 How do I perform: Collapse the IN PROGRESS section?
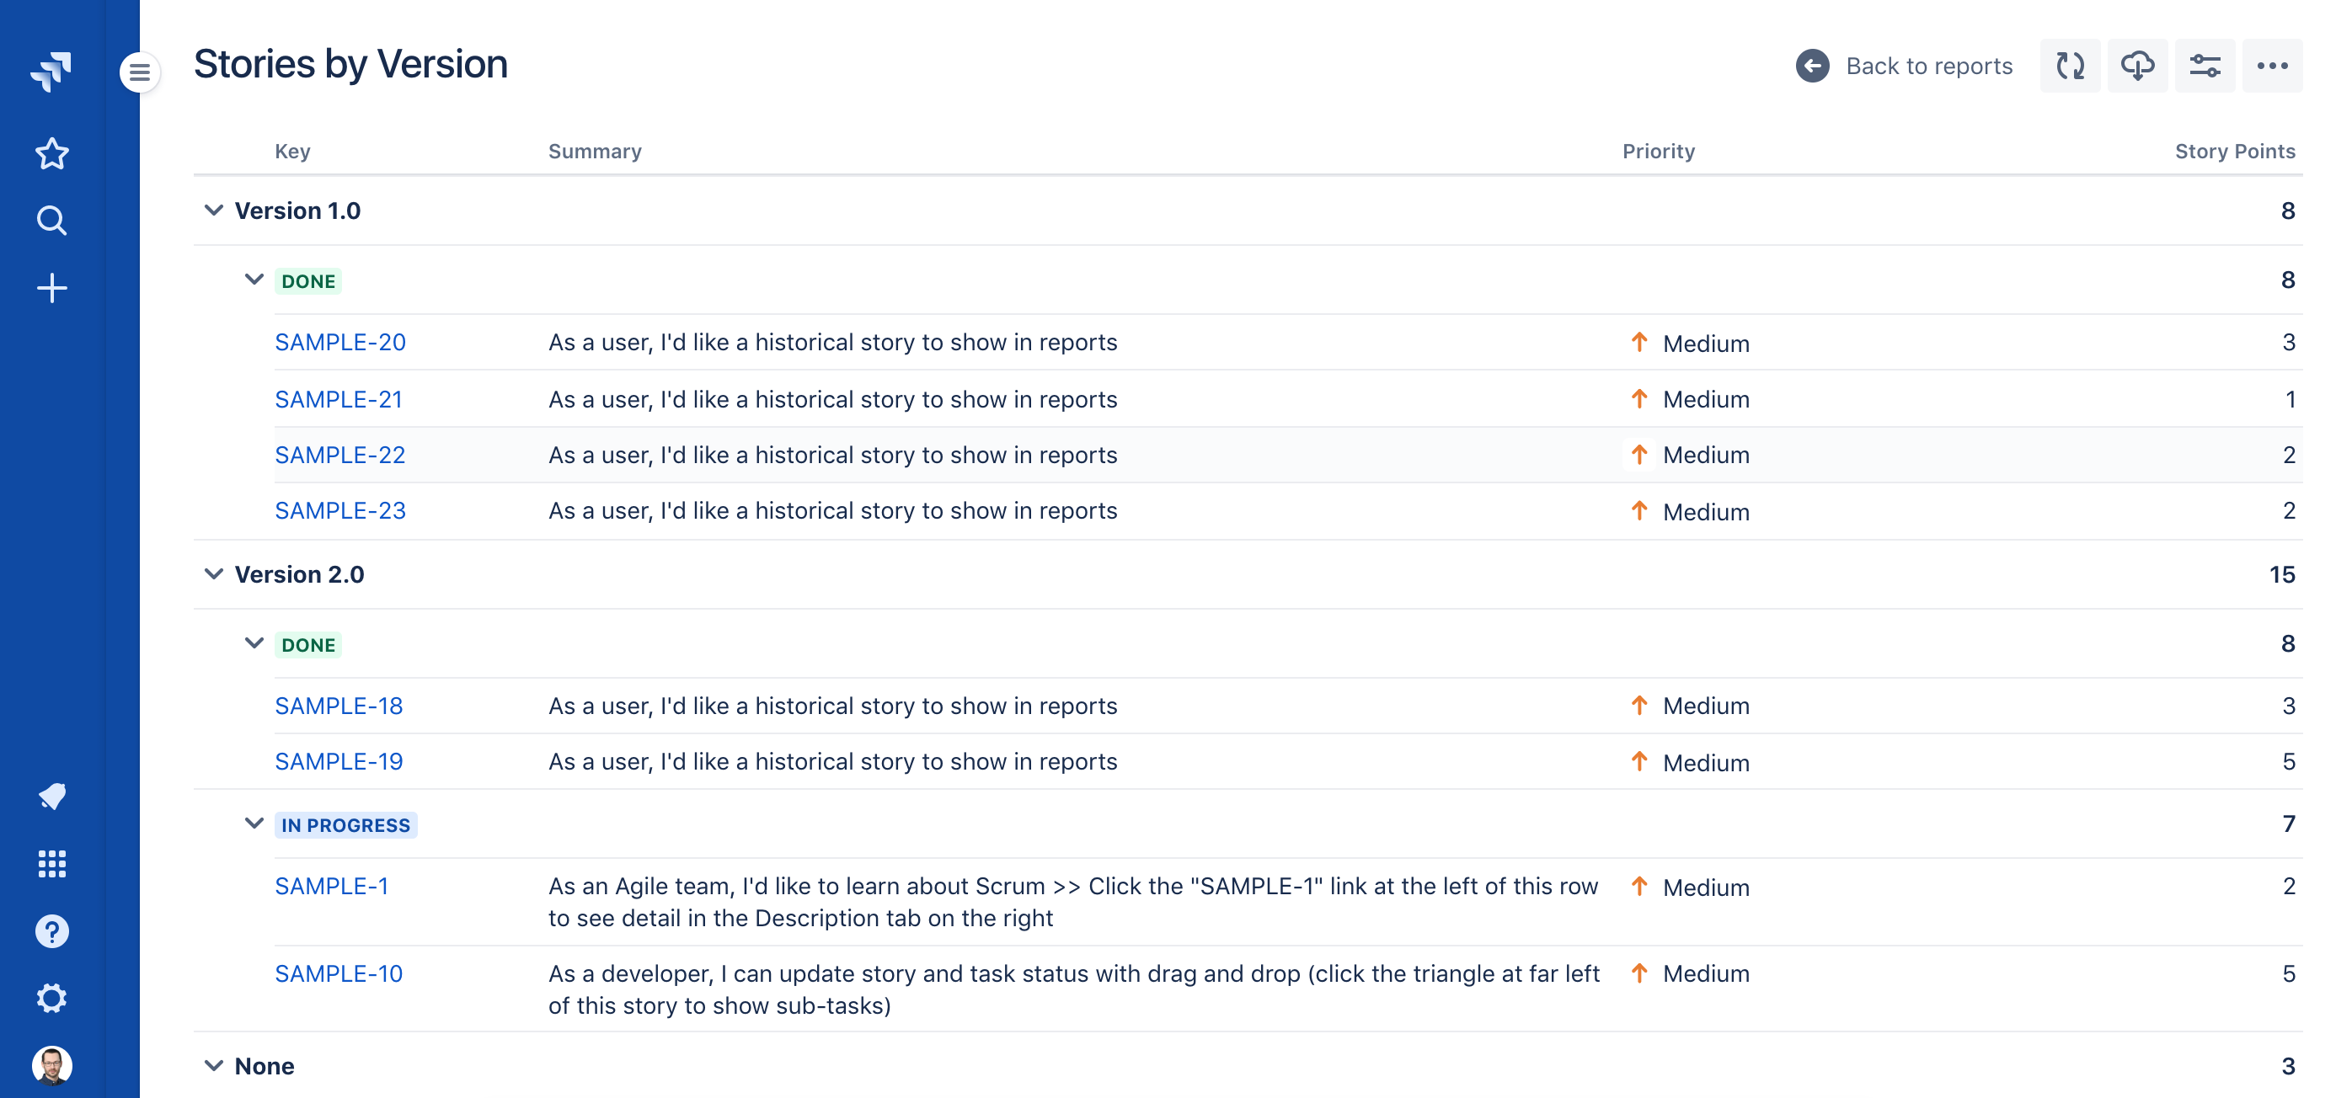(x=250, y=823)
